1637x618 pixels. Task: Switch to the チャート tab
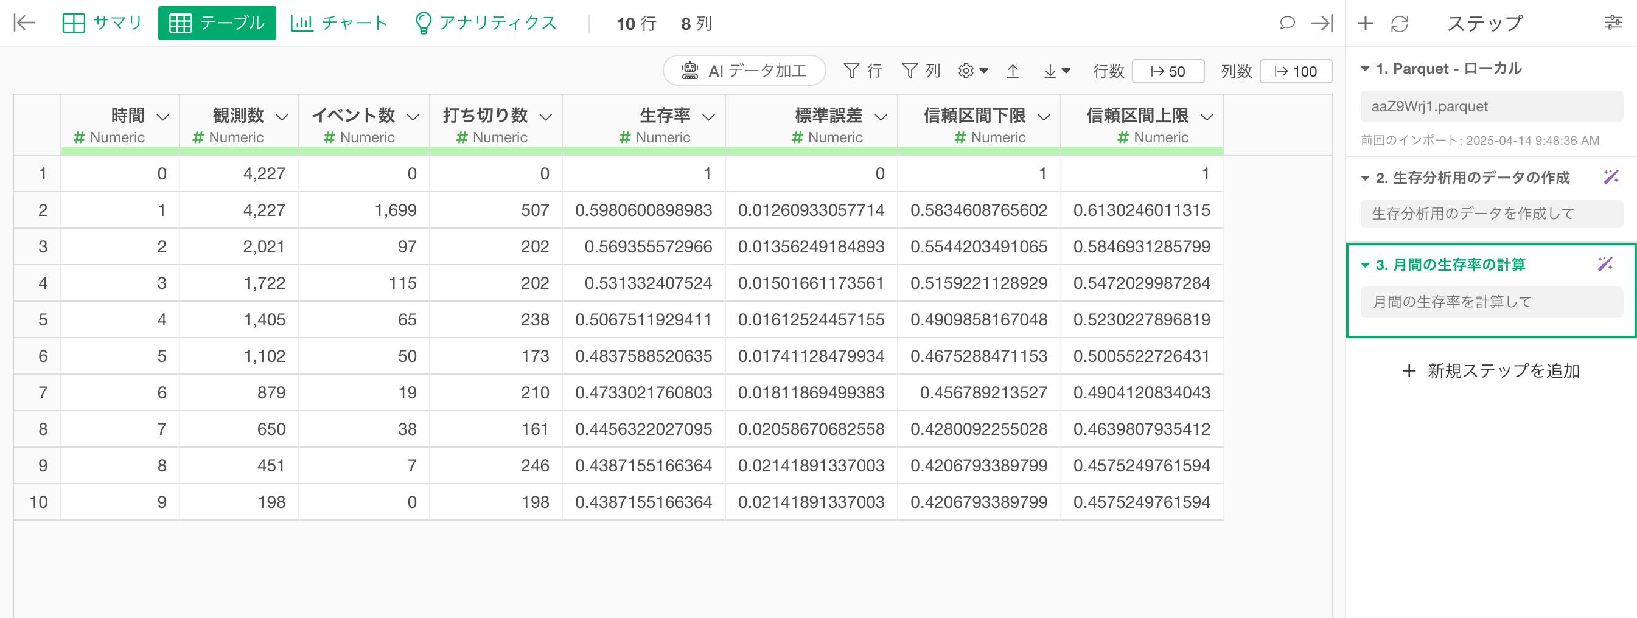tap(339, 24)
